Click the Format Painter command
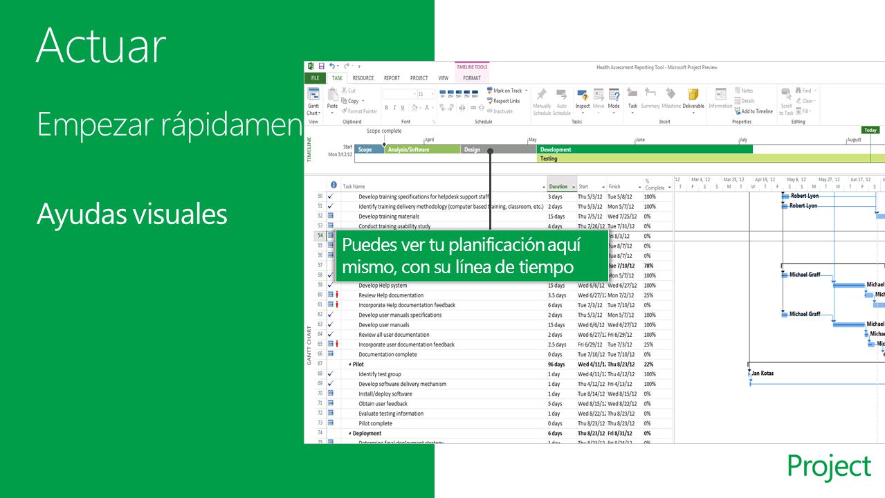The height and width of the screenshot is (498, 885). coord(359,111)
